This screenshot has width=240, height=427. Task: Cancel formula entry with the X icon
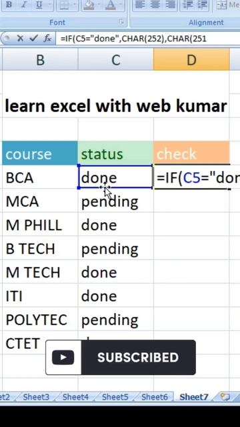coord(20,39)
